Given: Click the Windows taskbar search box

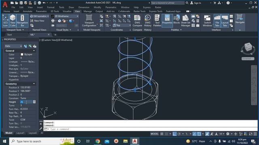Looking at the screenshot, I should click(x=42, y=141).
